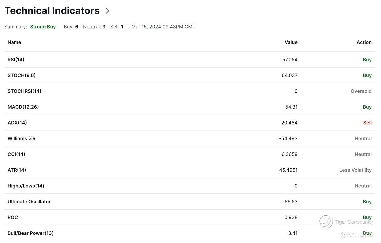This screenshot has width=381, height=243.
Task: Click the Mar 15, 2024 timestamp
Action: tap(163, 27)
